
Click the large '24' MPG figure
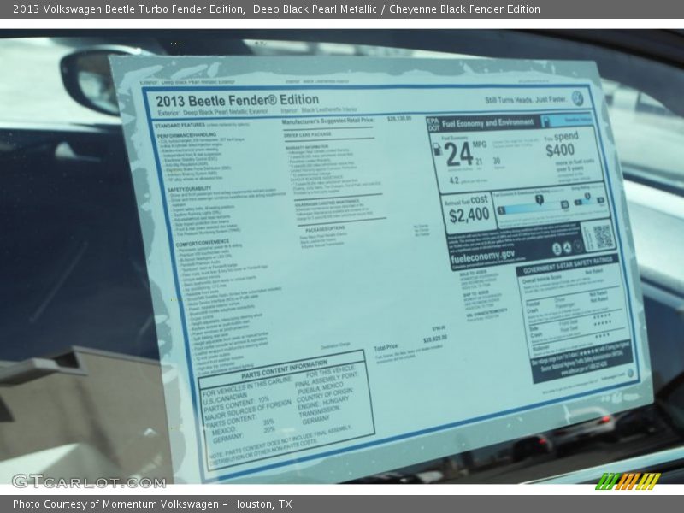point(458,155)
